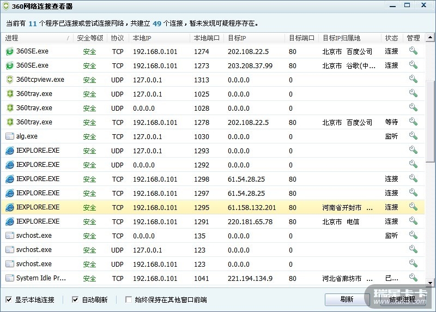Sort by 目标端口 column header
This screenshot has height=312, width=436.
(x=302, y=38)
